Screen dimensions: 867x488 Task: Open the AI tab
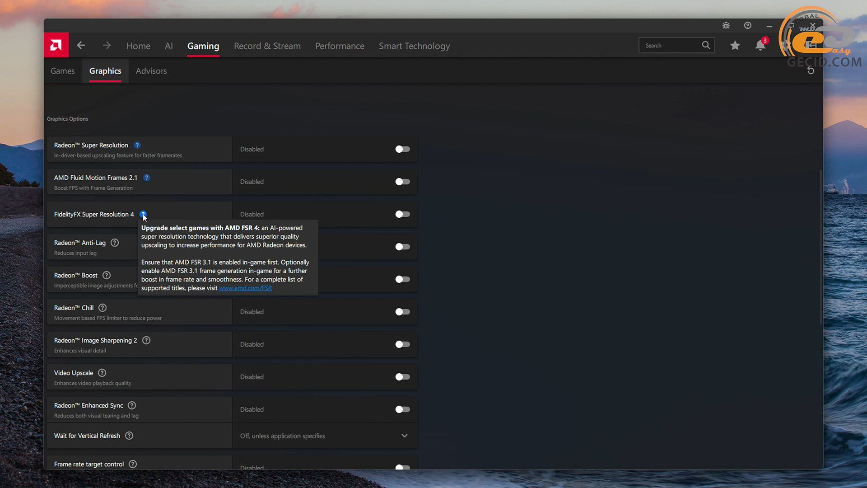click(169, 46)
